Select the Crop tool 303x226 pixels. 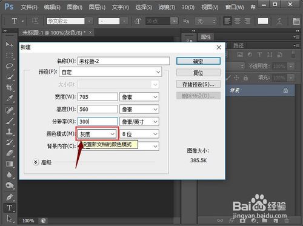click(9, 88)
